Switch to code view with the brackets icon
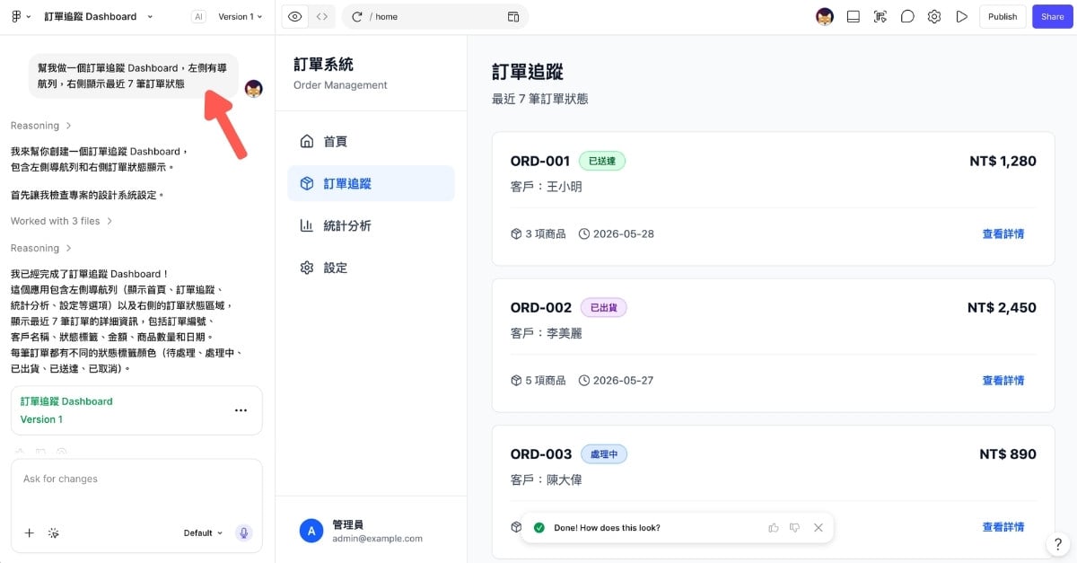The width and height of the screenshot is (1077, 563). coord(321,16)
